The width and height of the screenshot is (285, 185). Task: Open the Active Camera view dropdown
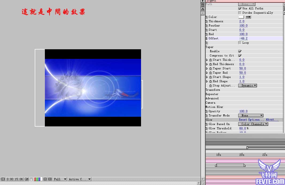click(80, 179)
